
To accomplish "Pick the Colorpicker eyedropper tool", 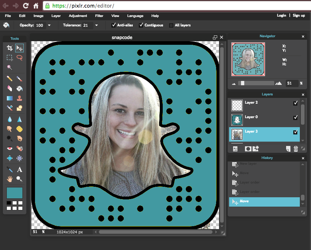I will [9, 169].
